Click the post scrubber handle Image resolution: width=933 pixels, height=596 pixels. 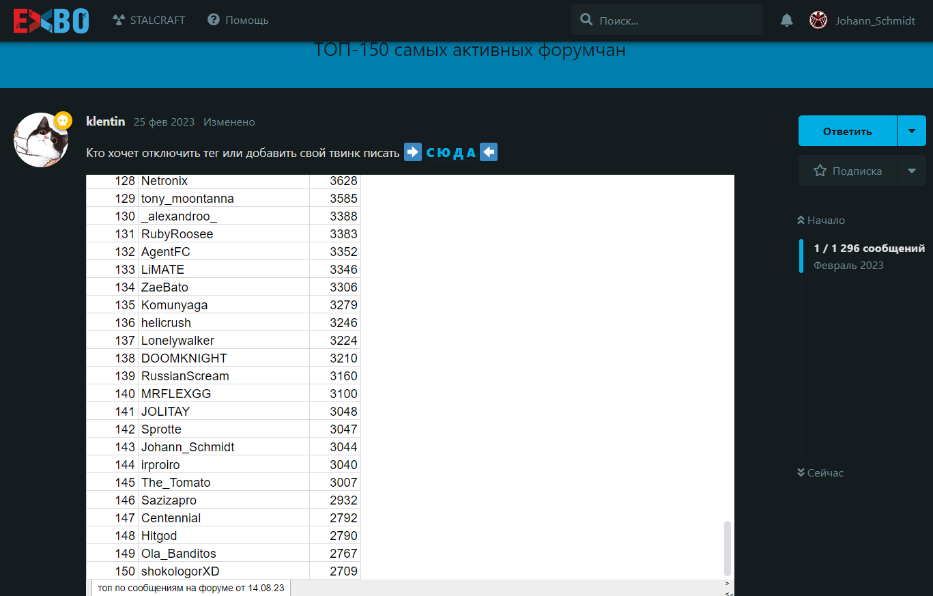click(x=801, y=256)
